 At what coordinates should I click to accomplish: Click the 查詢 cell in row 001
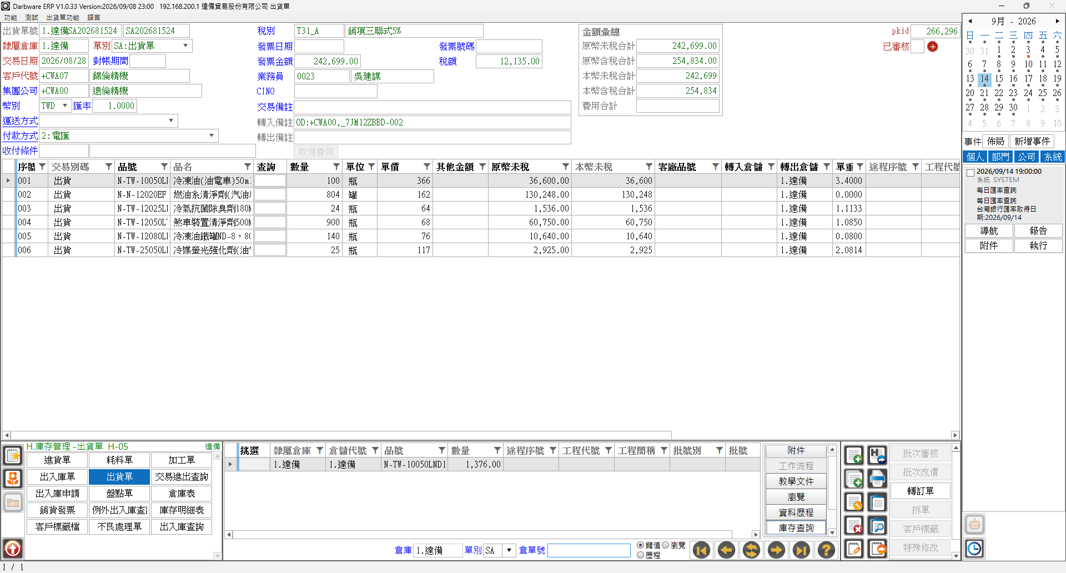click(270, 180)
